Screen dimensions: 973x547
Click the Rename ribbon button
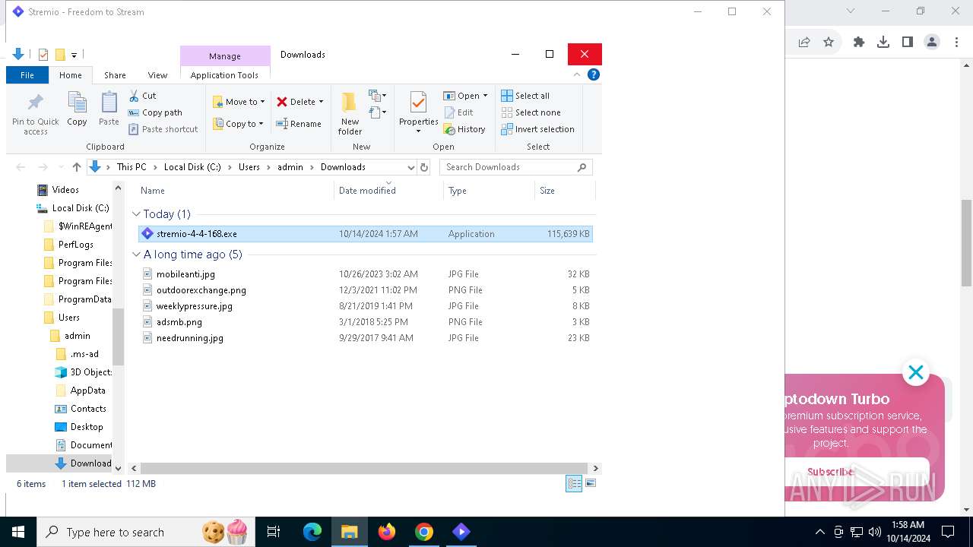click(299, 124)
